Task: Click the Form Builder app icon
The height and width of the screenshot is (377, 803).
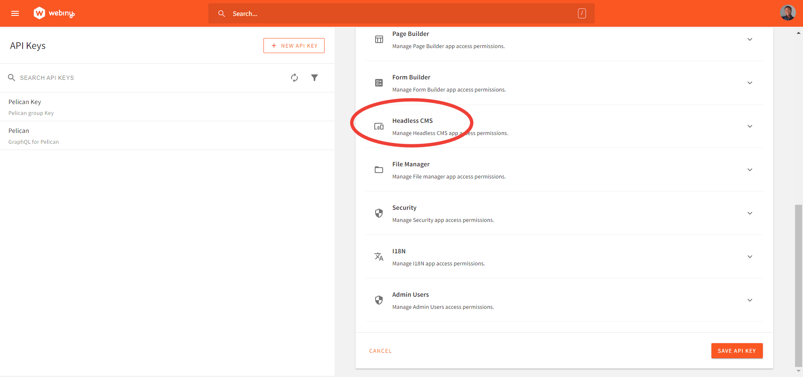Action: 379,82
